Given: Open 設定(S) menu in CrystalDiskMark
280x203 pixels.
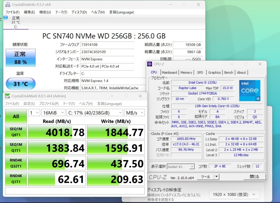Looking at the screenshot, I should point(29,104).
